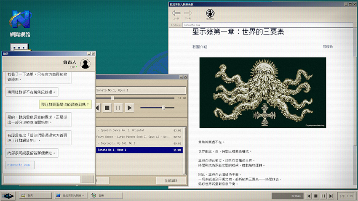Viewport: 358px width, 201px height.
Task: Select Spanish Dance No. 2 playlist track
Action: pyautogui.click(x=139, y=130)
